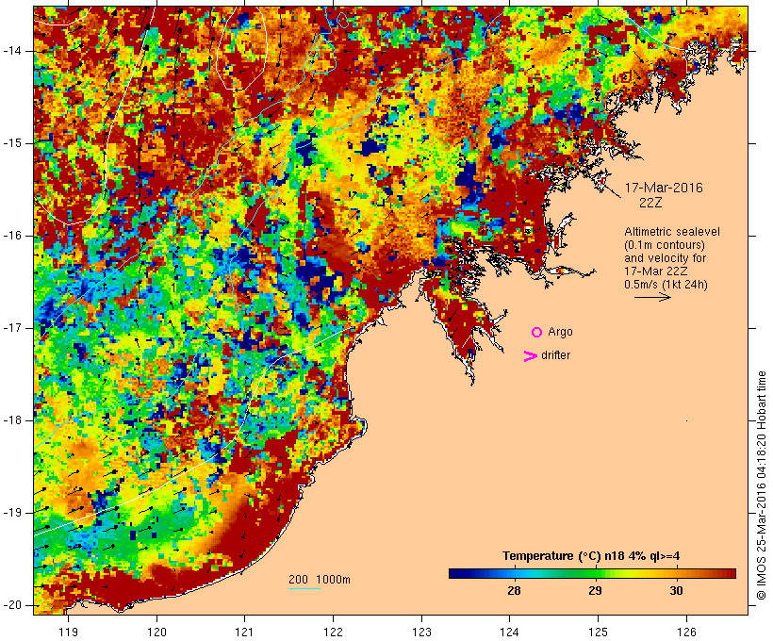The height and width of the screenshot is (641, 773).
Task: Click the '-20' latitude axis label
Action: [12, 605]
